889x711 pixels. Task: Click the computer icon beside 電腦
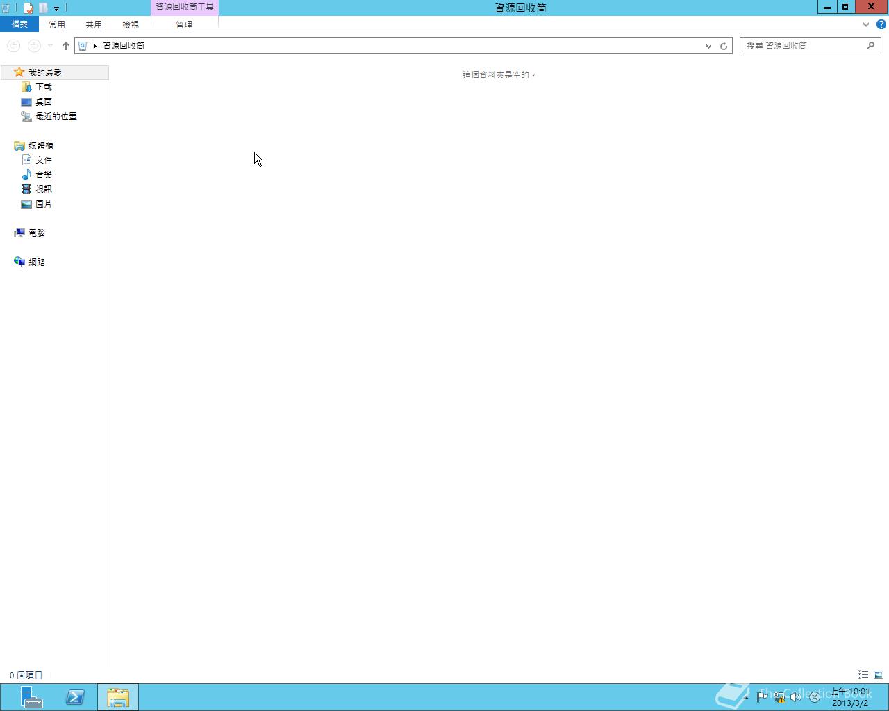[x=19, y=233]
